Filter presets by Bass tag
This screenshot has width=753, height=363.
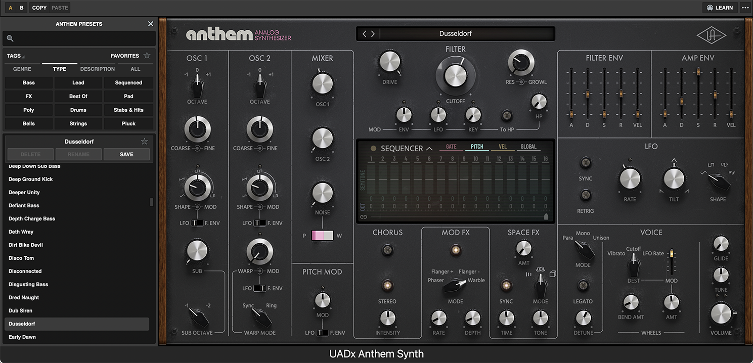pos(29,82)
